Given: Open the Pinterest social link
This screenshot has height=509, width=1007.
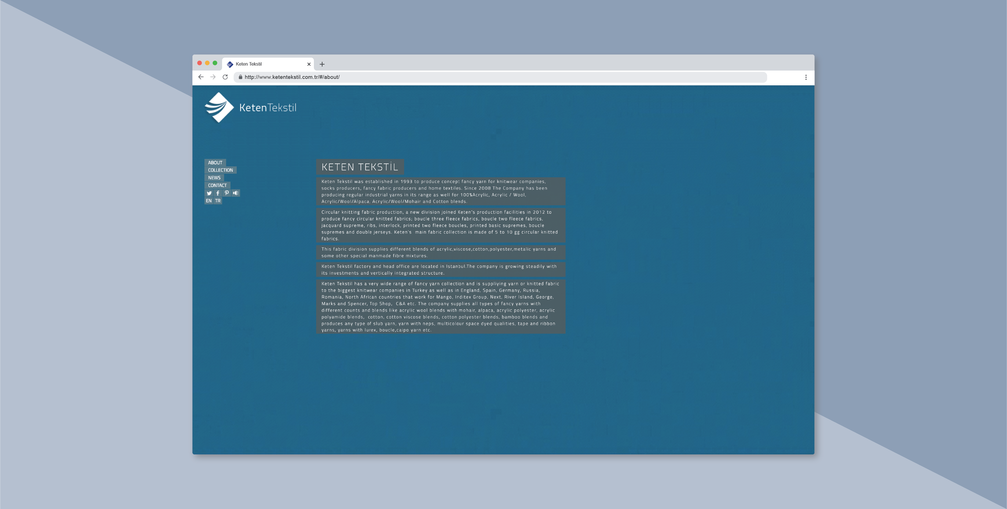Looking at the screenshot, I should pyautogui.click(x=227, y=193).
